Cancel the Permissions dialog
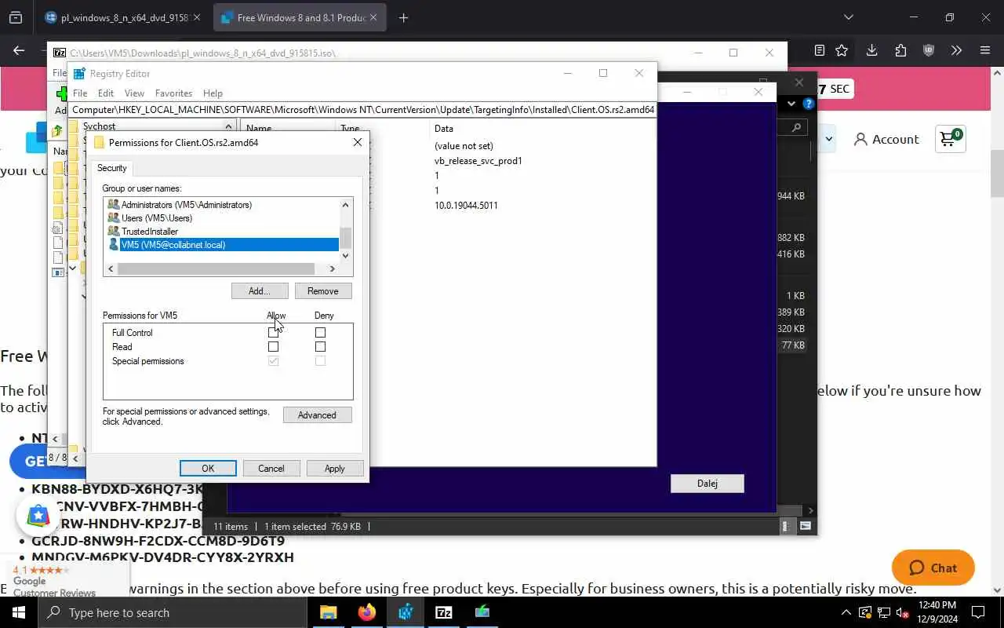Viewport: 1004px width, 628px height. (271, 468)
